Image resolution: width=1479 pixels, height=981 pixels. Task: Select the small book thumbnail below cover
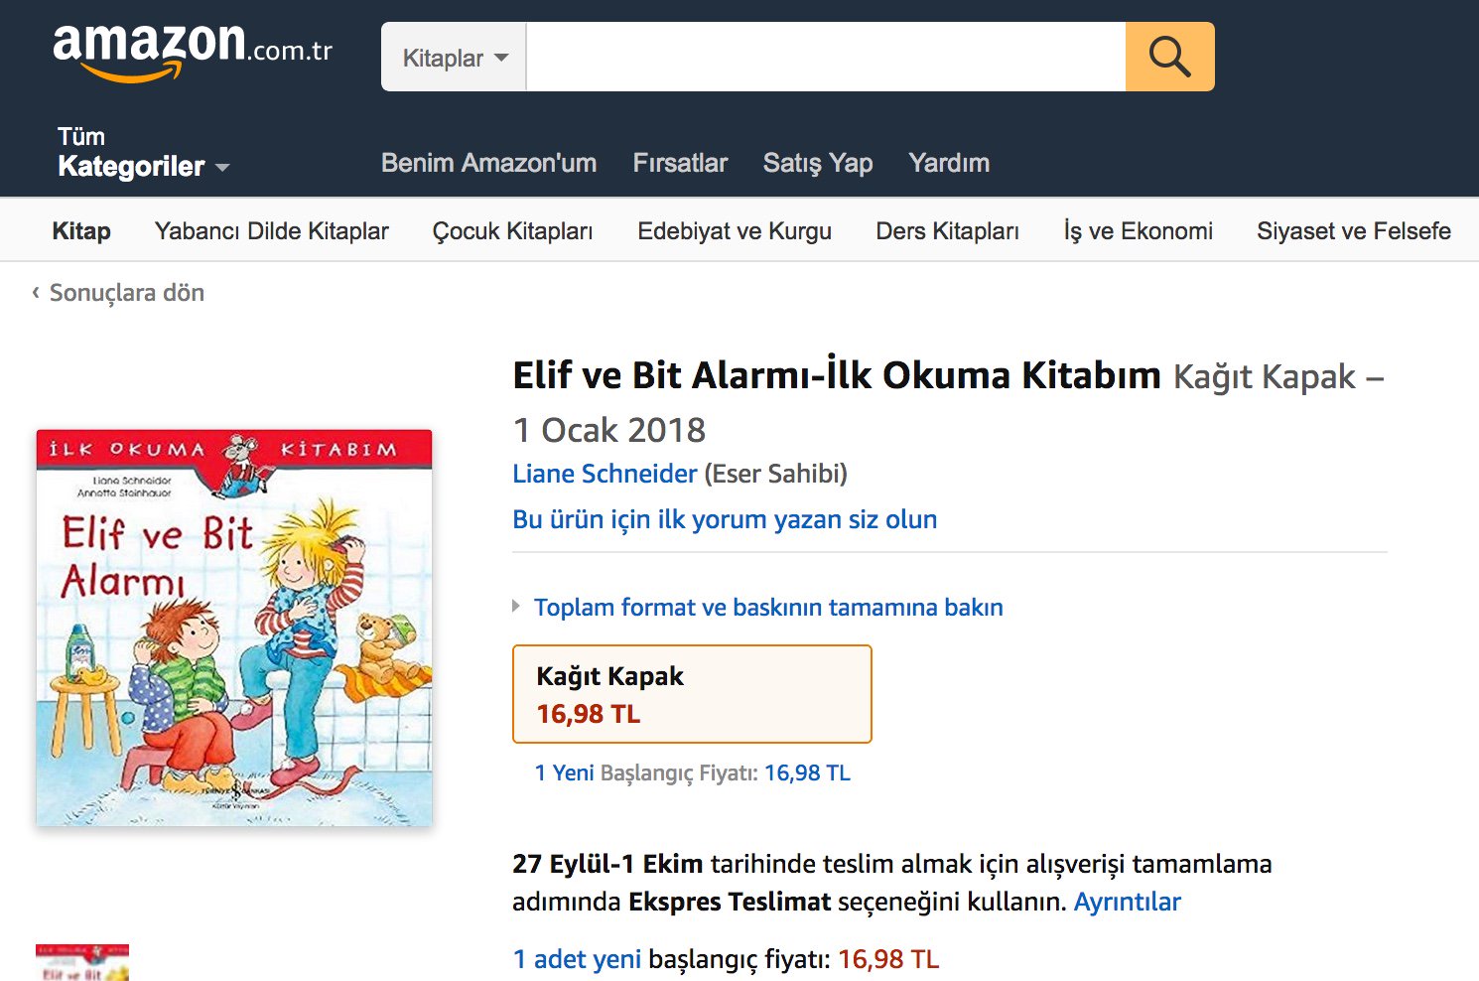(82, 962)
